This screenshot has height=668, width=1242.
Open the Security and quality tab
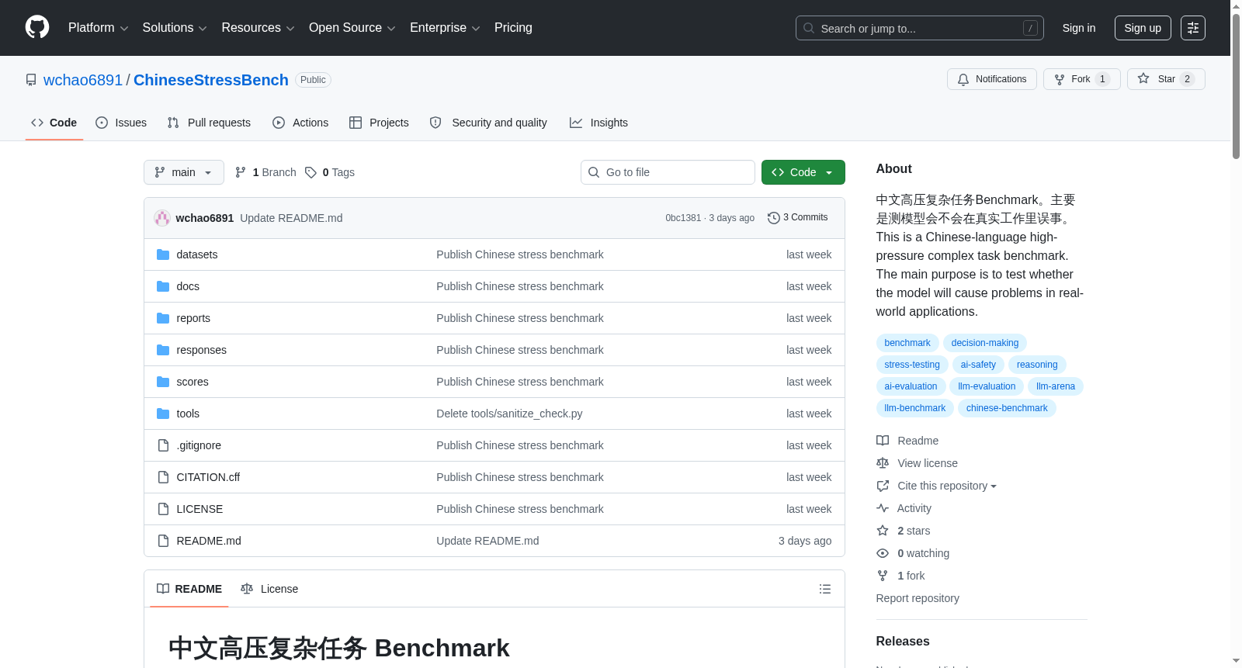(x=488, y=123)
